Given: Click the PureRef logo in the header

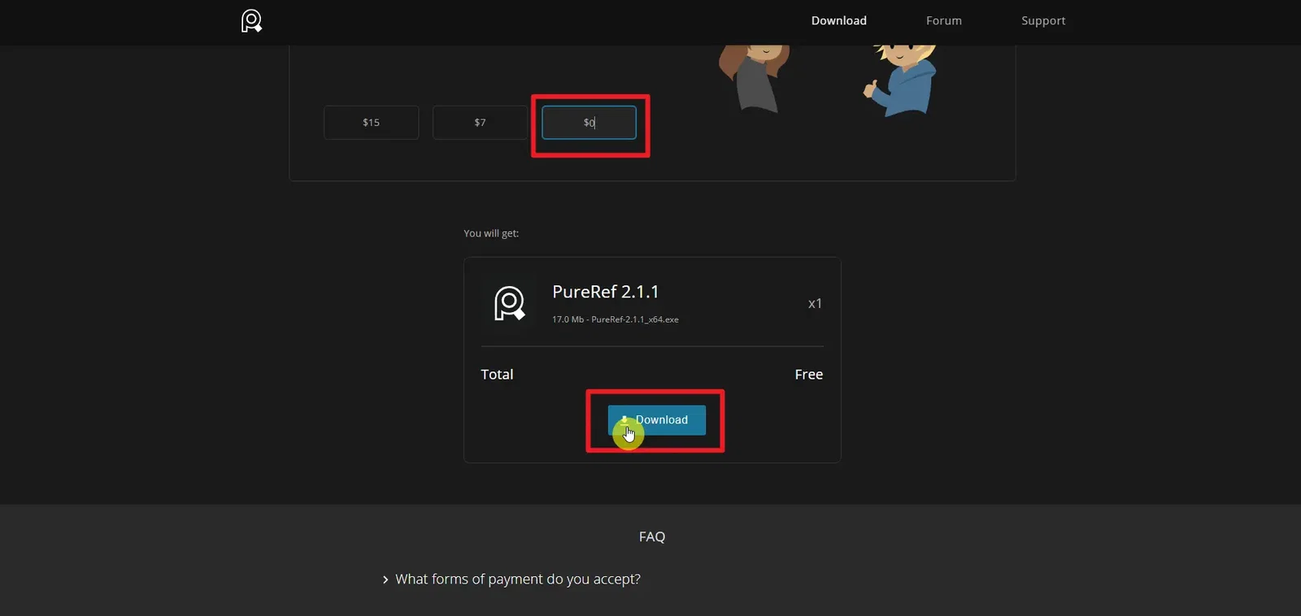Looking at the screenshot, I should [251, 21].
